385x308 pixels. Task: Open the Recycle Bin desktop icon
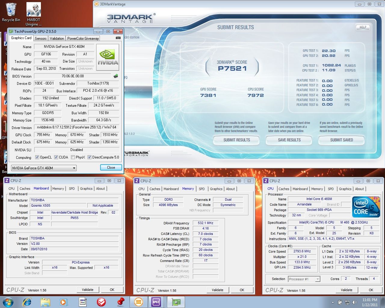pyautogui.click(x=11, y=12)
